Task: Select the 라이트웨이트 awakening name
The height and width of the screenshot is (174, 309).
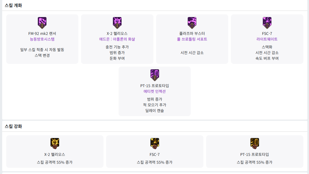Action: (267, 39)
